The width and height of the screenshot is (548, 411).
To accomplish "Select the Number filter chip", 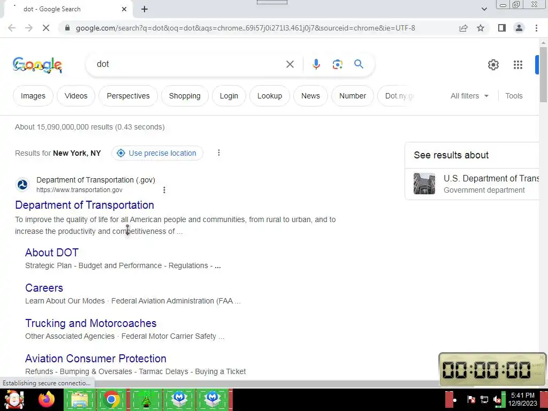I will 353,96.
